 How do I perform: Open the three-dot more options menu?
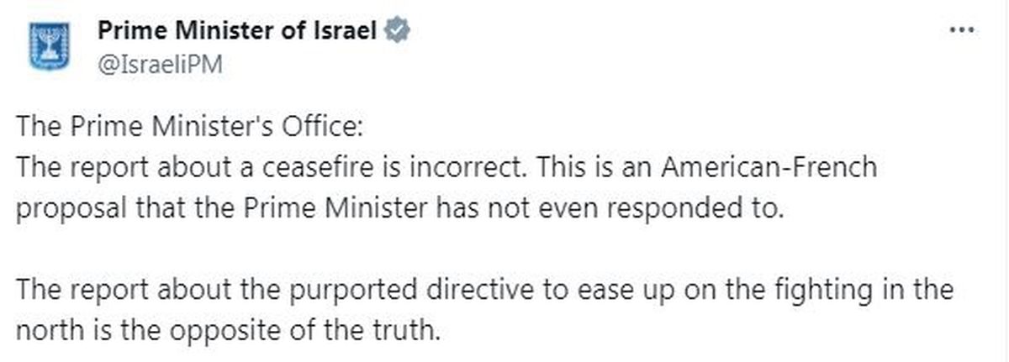[x=960, y=29]
